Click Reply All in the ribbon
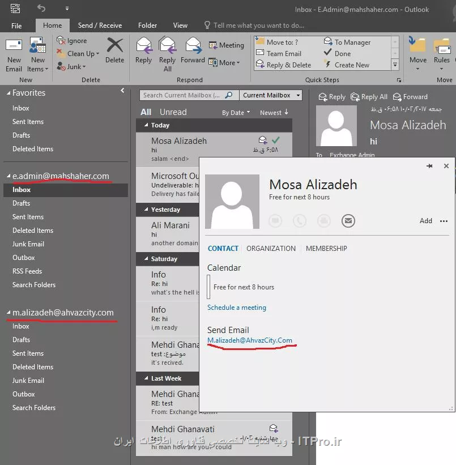 167,54
